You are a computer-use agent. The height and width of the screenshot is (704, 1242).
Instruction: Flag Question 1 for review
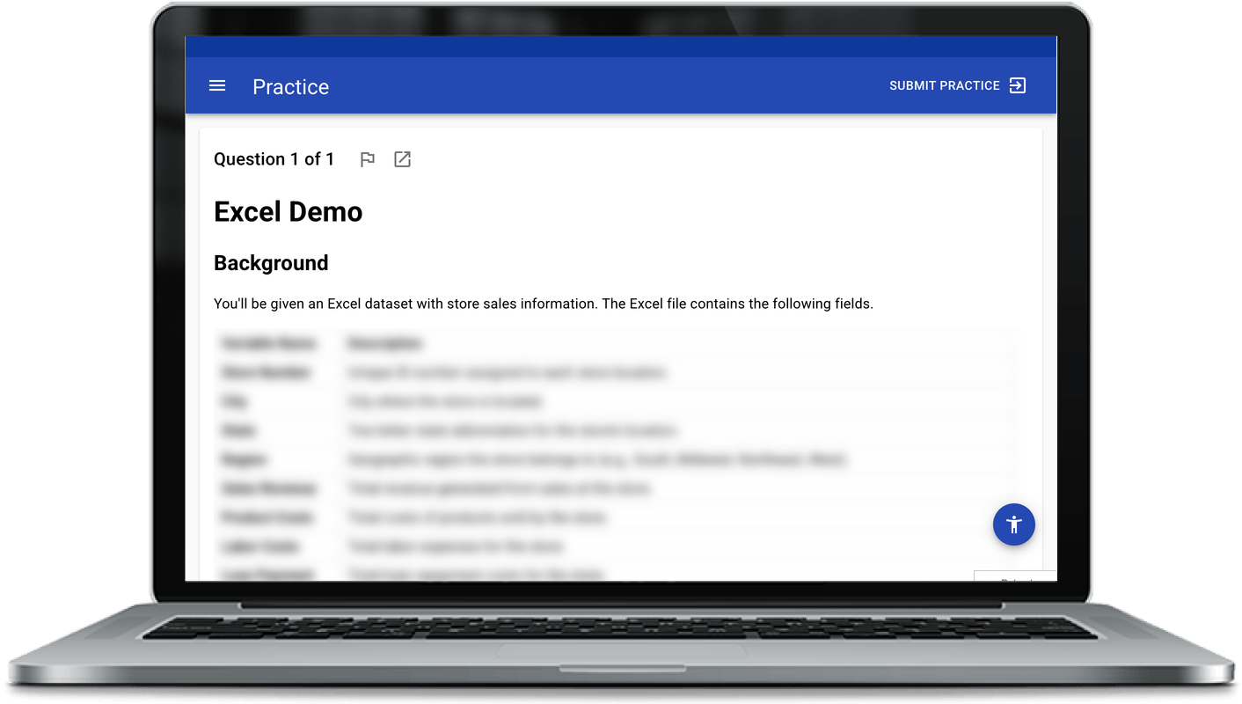click(x=368, y=159)
